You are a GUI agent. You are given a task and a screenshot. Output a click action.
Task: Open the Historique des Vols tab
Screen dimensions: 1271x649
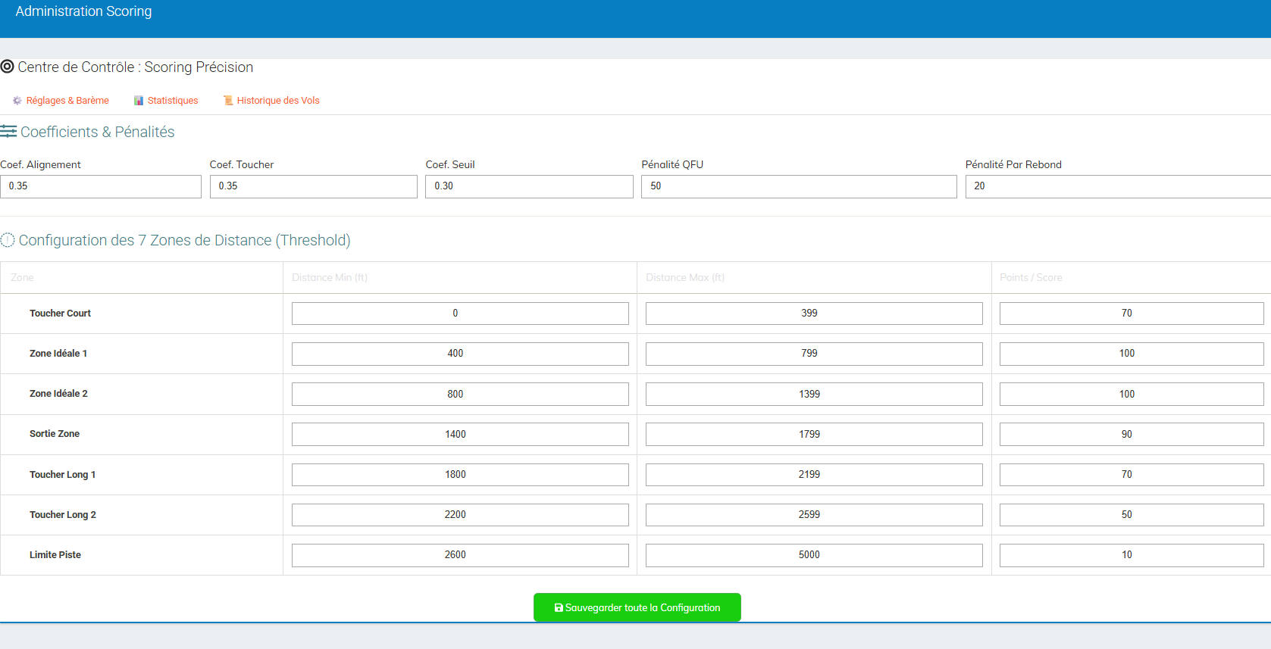pyautogui.click(x=278, y=101)
